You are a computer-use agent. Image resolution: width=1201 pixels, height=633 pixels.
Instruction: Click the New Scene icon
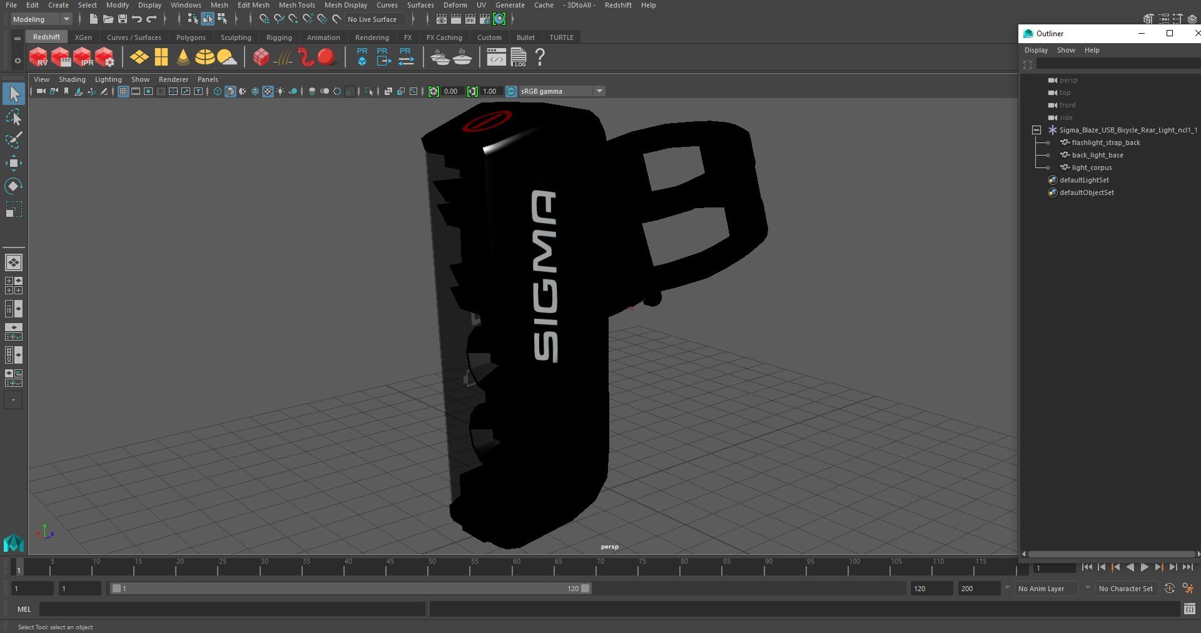click(x=93, y=19)
